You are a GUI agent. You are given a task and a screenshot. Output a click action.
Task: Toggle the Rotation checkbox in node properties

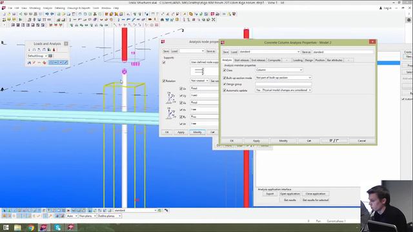164,81
